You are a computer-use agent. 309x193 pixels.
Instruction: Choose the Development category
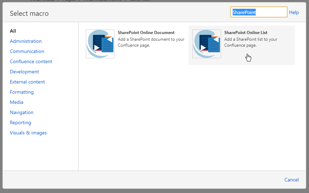pos(24,72)
